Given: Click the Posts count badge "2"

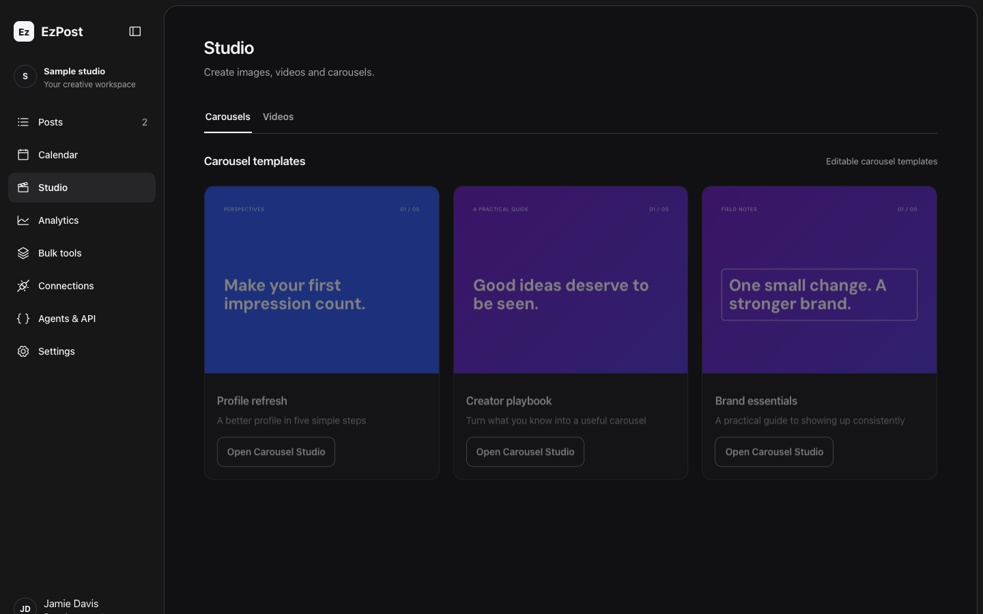Looking at the screenshot, I should pos(145,122).
